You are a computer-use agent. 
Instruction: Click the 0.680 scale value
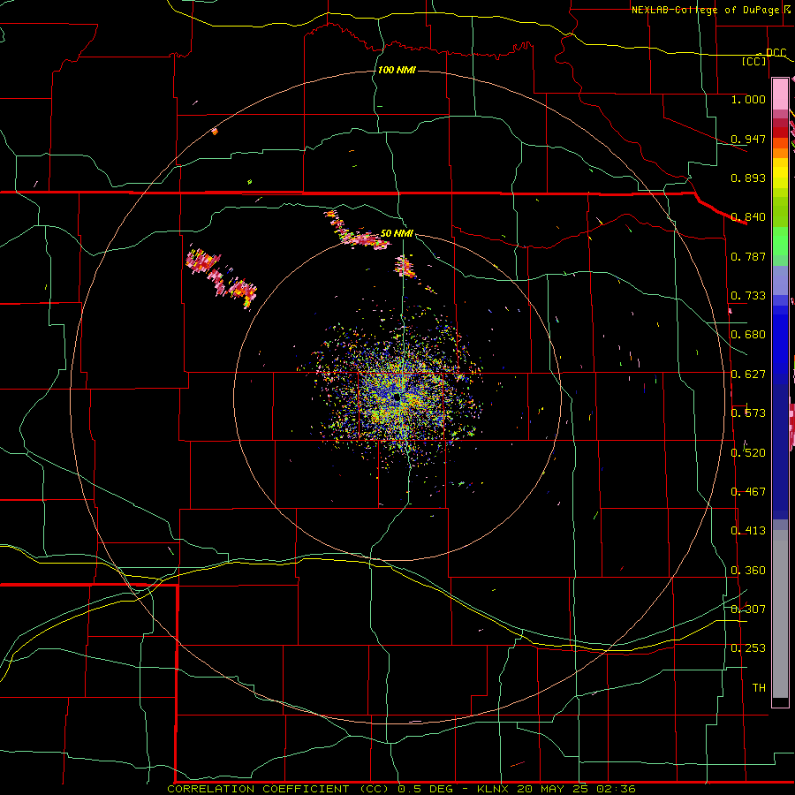coord(748,335)
